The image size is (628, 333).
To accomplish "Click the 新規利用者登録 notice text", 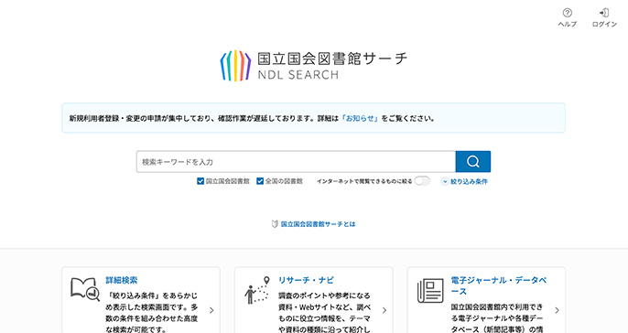I will (252, 119).
